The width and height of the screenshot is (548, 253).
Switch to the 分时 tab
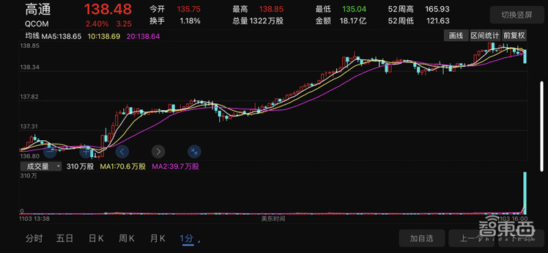[34, 239]
